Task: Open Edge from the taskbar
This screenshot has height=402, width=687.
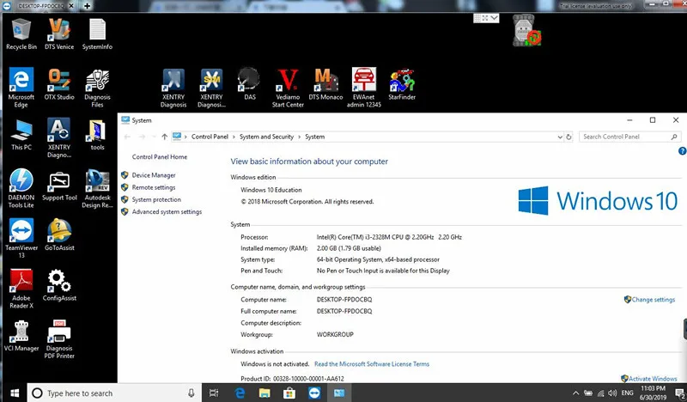Action: pos(240,393)
